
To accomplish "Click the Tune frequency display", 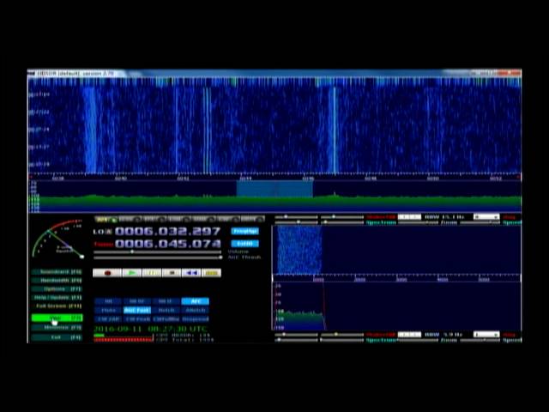I will [x=168, y=244].
